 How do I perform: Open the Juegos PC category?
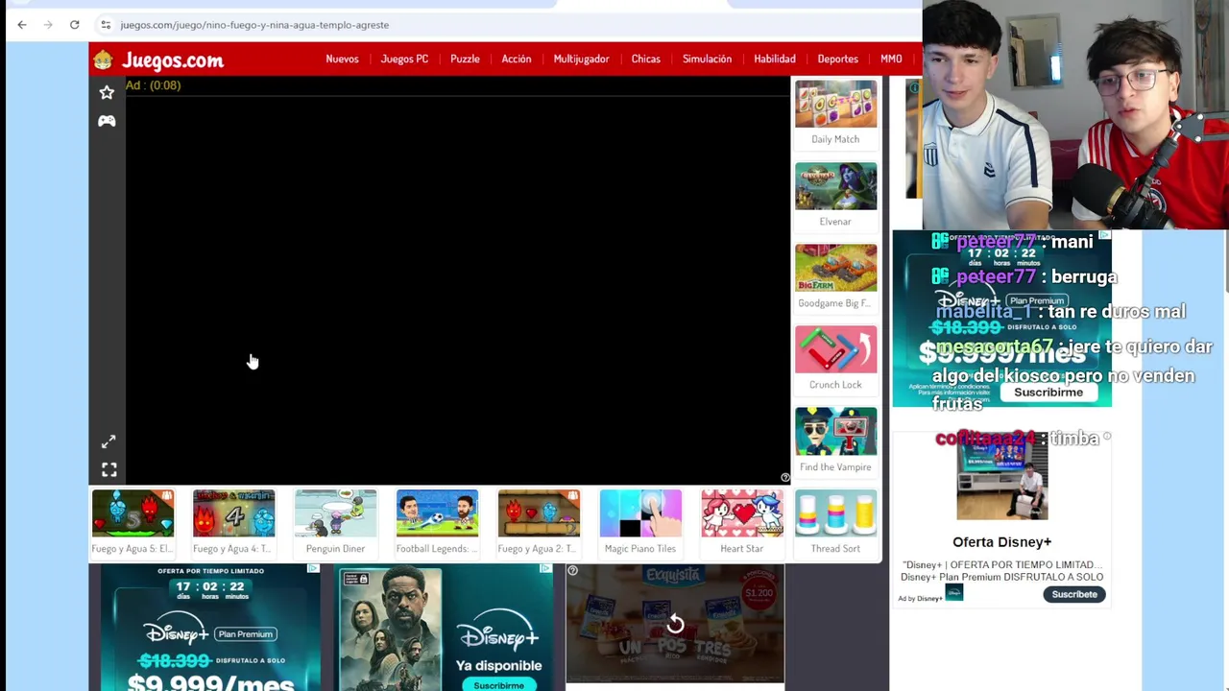point(404,59)
